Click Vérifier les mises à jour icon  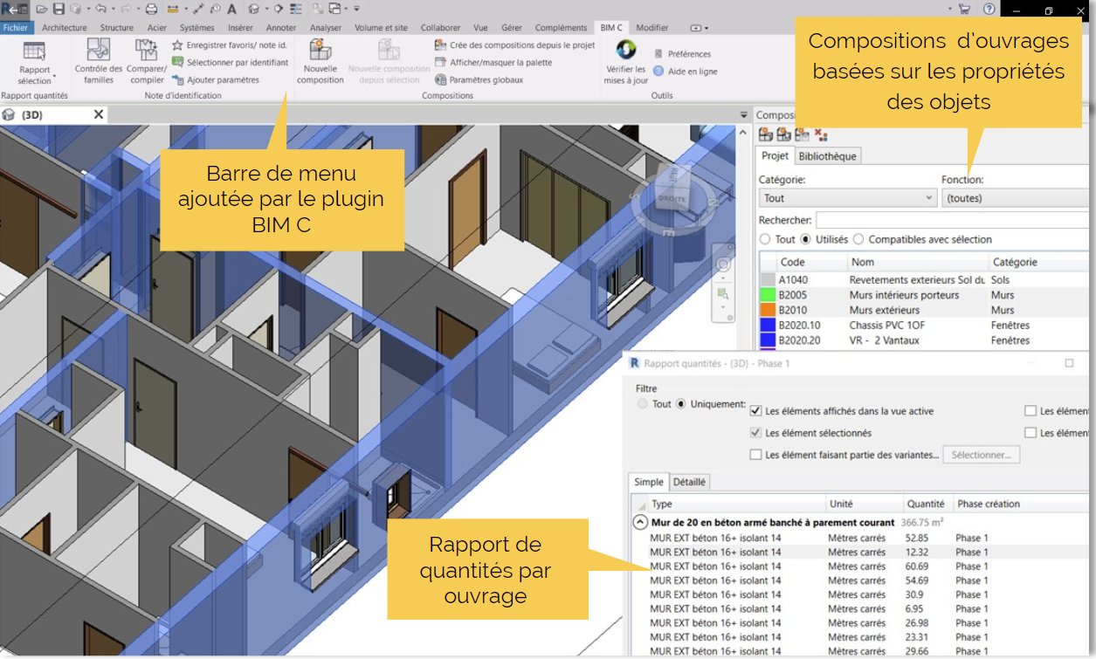(x=625, y=51)
